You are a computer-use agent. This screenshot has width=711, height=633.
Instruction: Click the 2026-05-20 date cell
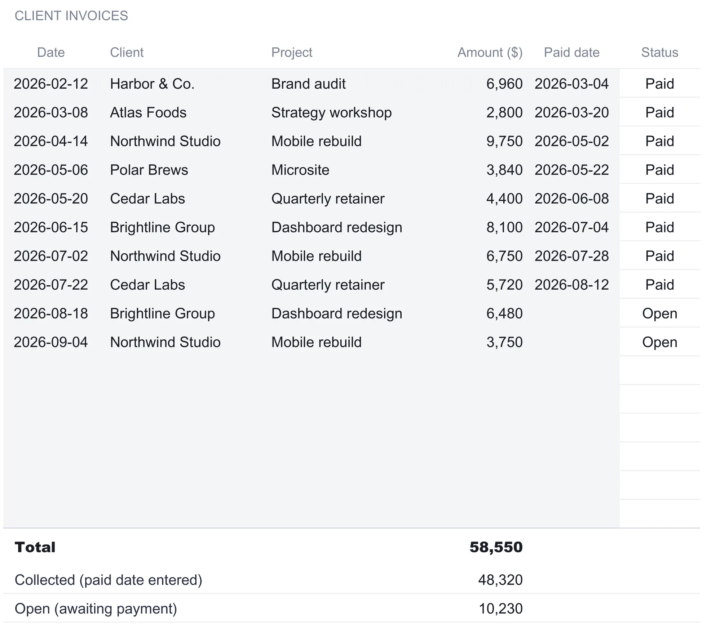51,199
